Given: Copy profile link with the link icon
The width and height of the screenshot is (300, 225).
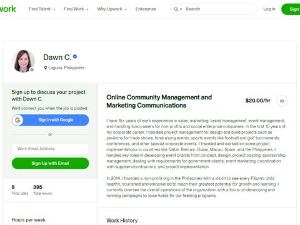Looking at the screenshot, I should [282, 101].
